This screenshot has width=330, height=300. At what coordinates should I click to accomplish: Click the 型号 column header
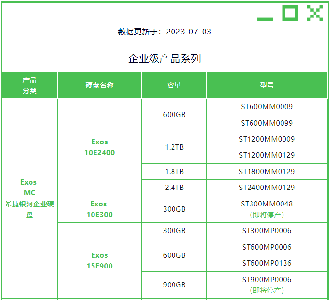coord(267,85)
